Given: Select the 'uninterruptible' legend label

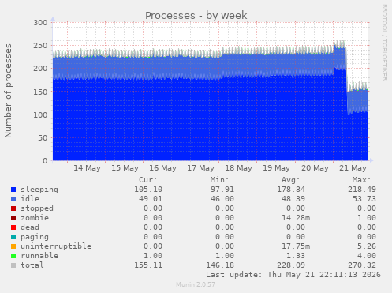Looking at the screenshot, I should click(56, 246).
